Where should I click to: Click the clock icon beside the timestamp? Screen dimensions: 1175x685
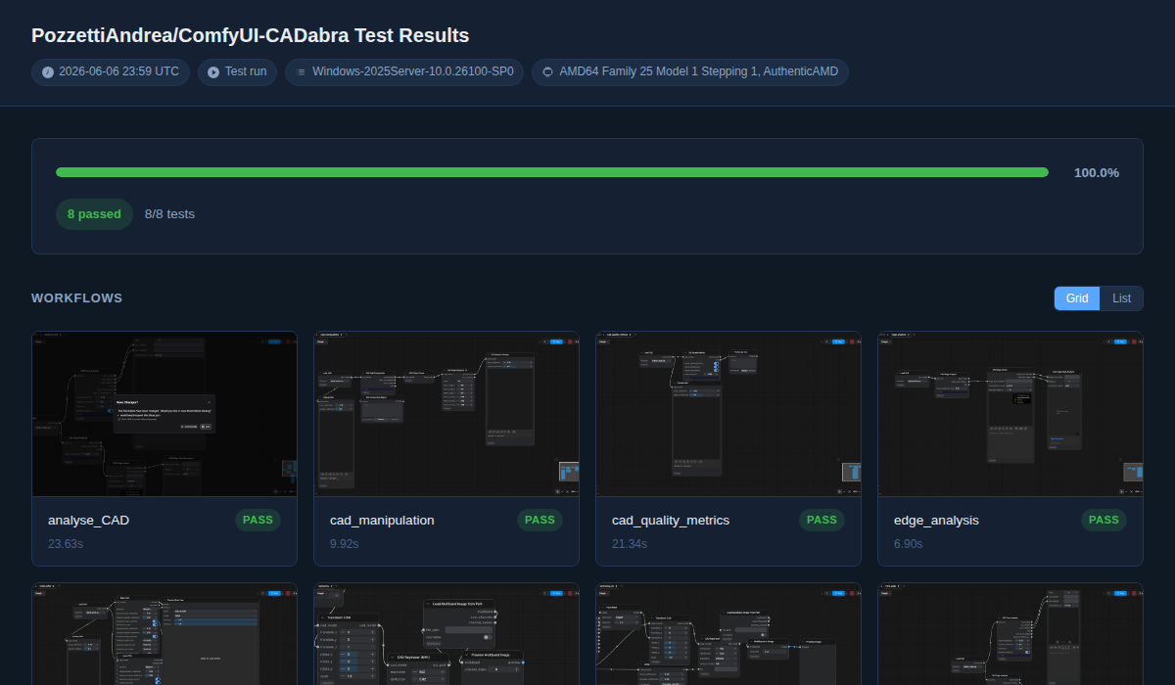(x=48, y=72)
